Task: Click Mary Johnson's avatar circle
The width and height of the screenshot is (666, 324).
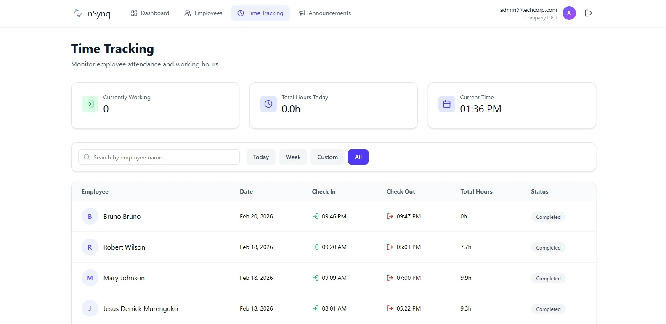Action: (90, 278)
